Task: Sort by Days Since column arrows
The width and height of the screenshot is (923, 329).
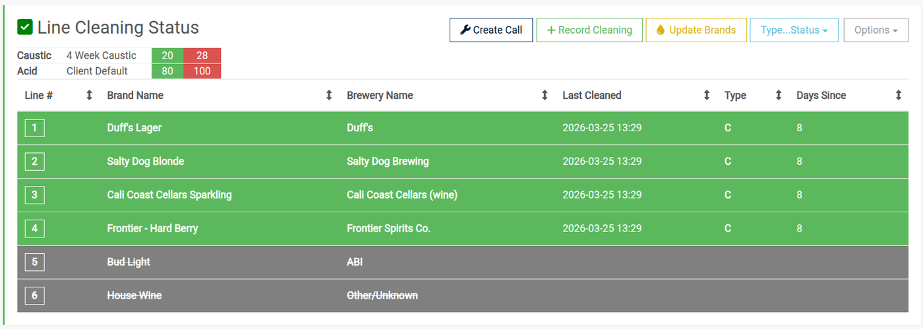Action: [898, 96]
